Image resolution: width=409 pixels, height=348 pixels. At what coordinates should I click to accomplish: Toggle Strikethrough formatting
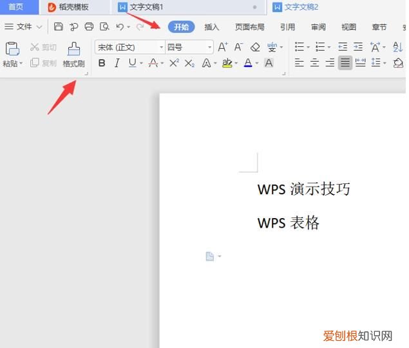click(x=153, y=63)
